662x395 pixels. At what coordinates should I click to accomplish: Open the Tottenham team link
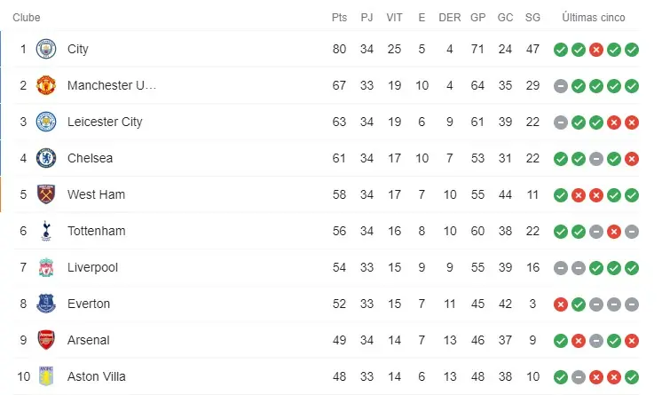point(96,232)
